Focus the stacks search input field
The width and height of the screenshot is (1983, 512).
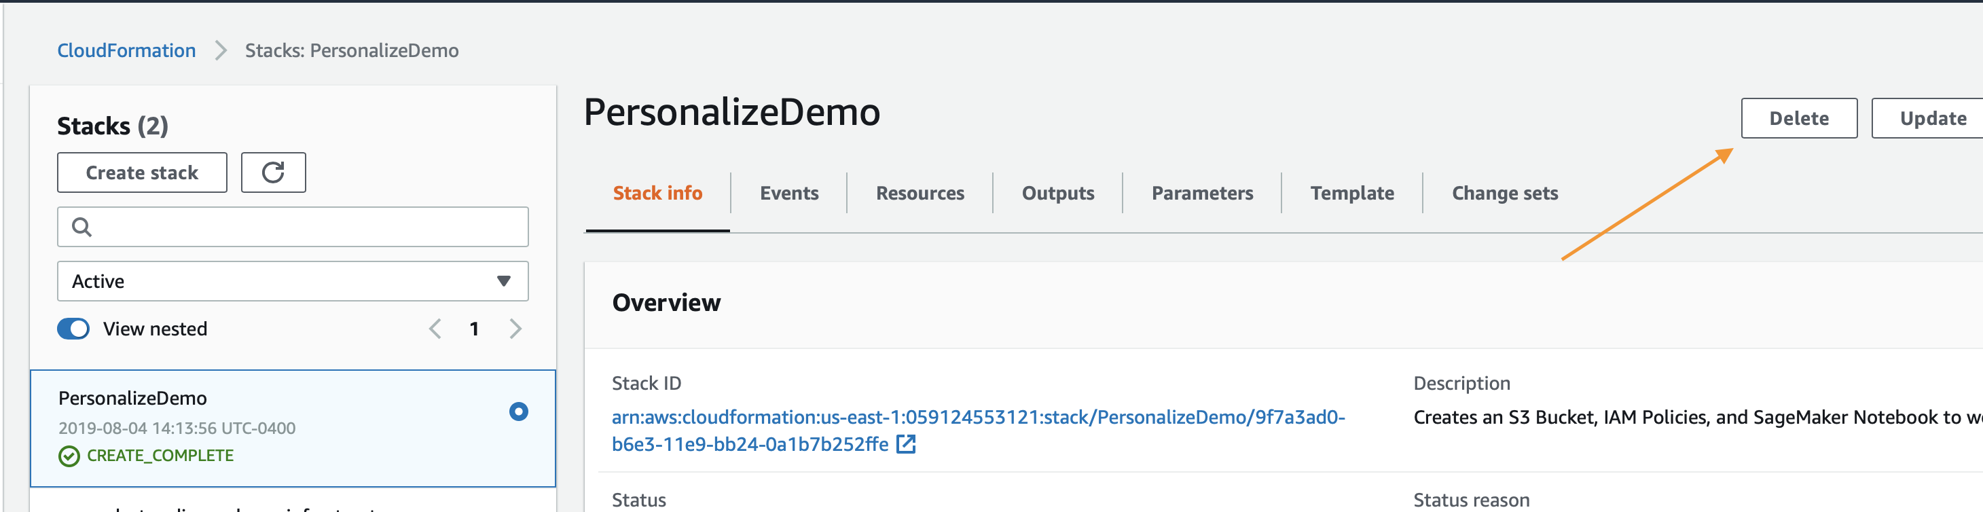[293, 227]
